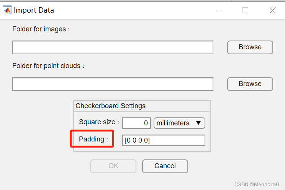
Task: Confirm import with the OK button
Action: tap(113, 166)
